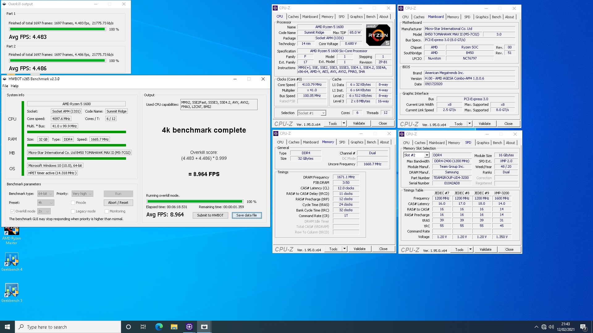593x333 pixels.
Task: Open Geekbench 3 desktop icon
Action: (x=11, y=293)
